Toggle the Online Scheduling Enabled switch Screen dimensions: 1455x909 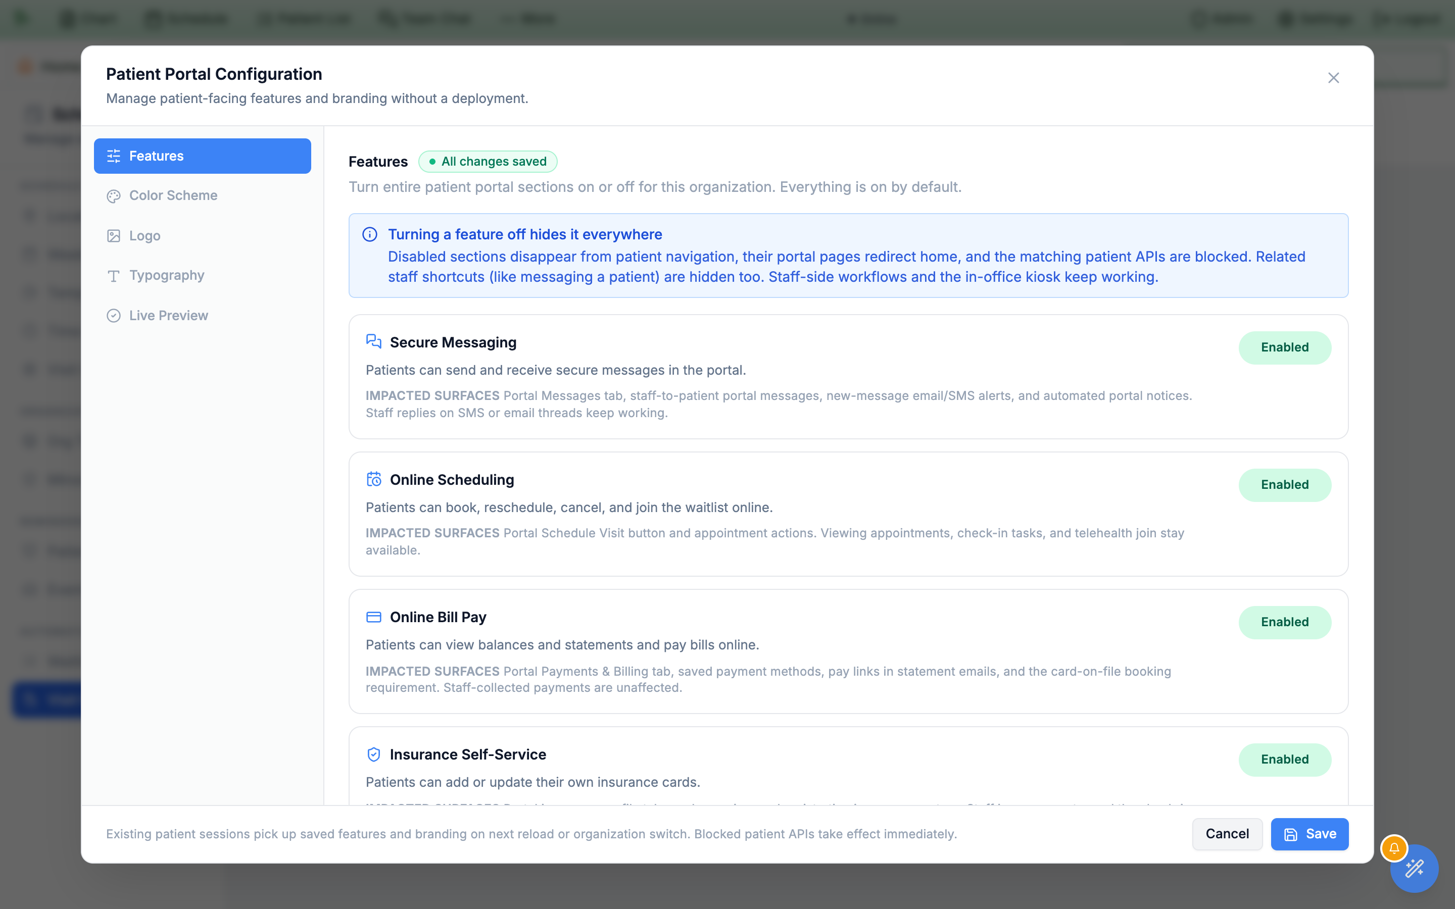coord(1284,485)
